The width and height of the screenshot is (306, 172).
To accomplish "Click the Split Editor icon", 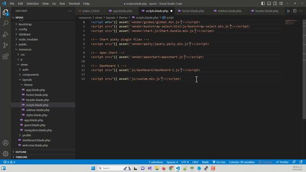I will click(x=295, y=11).
